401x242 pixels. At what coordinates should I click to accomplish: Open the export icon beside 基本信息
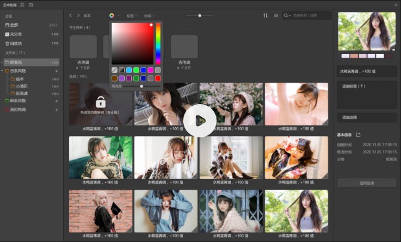coord(358,135)
